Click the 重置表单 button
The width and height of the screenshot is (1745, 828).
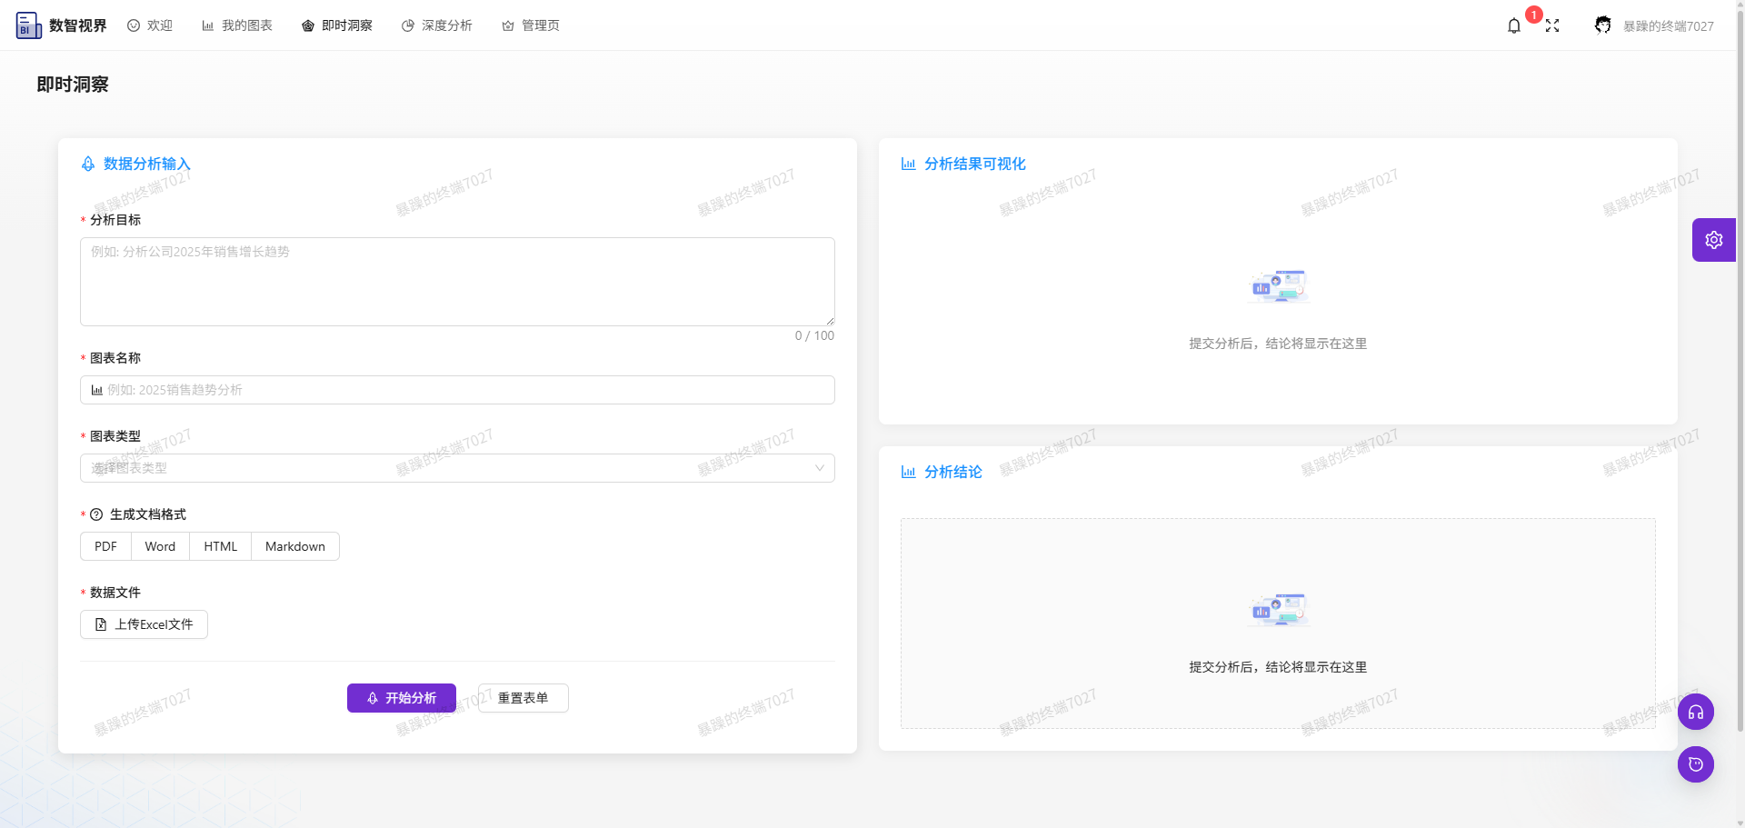pos(523,698)
